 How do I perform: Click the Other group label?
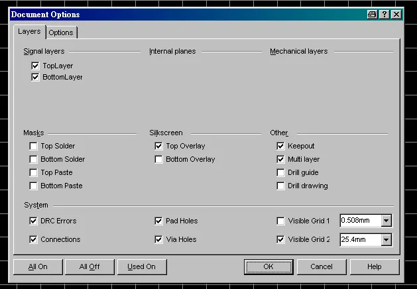point(279,133)
